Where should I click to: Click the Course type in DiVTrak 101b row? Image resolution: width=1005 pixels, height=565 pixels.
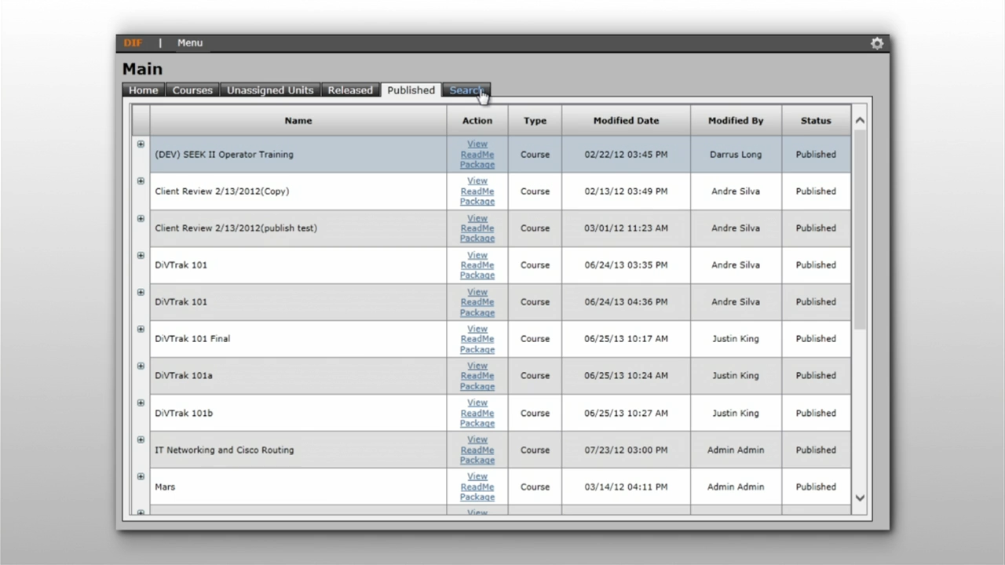[x=535, y=414]
